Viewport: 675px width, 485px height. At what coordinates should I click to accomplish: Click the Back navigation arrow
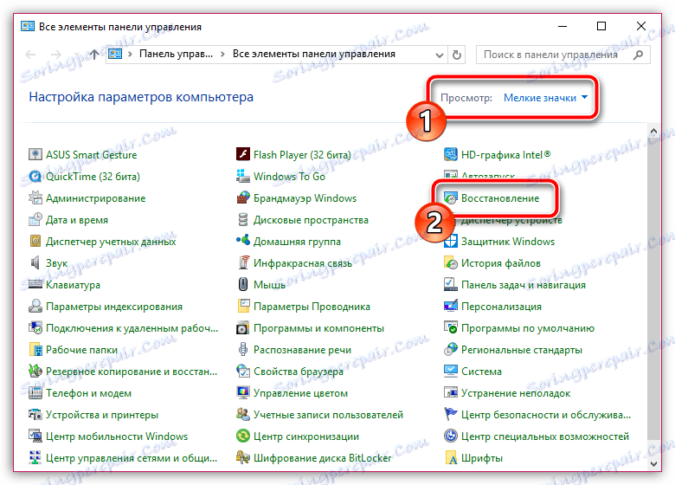pos(30,55)
